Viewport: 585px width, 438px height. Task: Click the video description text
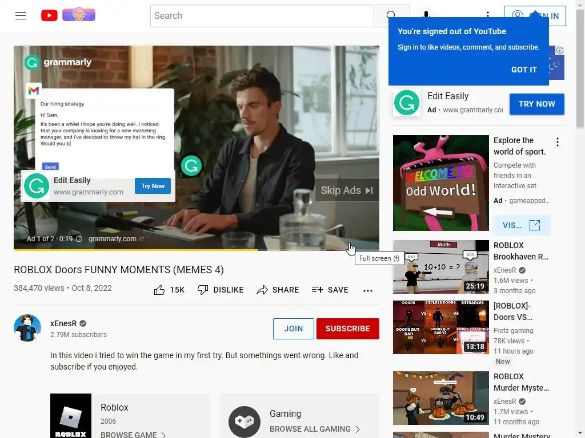(204, 361)
